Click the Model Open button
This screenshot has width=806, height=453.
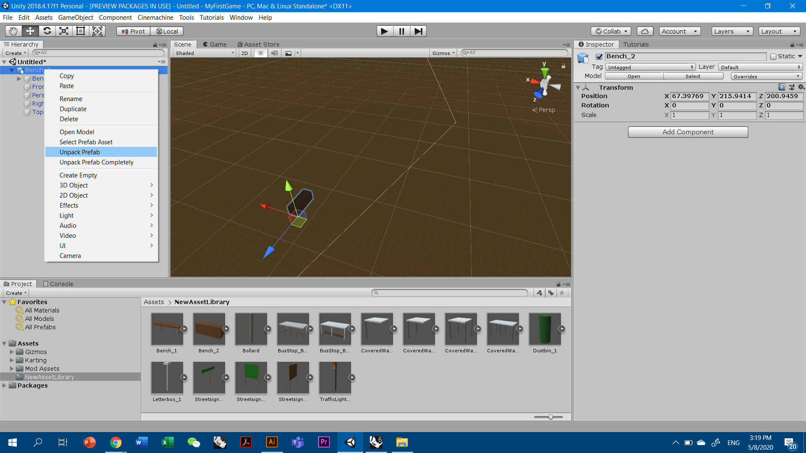pyautogui.click(x=633, y=76)
